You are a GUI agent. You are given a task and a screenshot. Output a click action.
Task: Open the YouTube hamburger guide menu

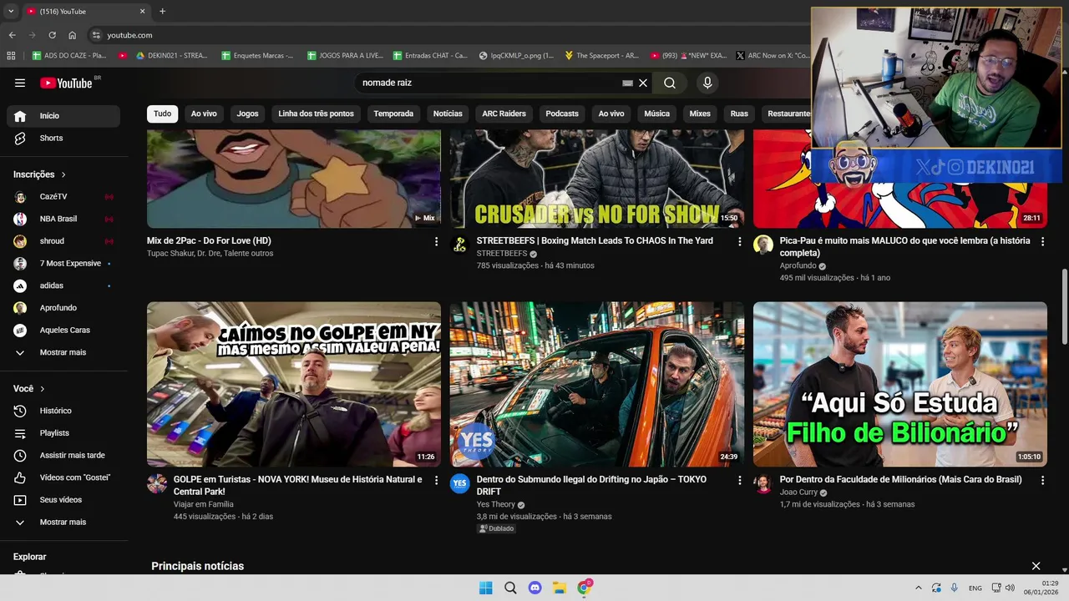coord(20,83)
